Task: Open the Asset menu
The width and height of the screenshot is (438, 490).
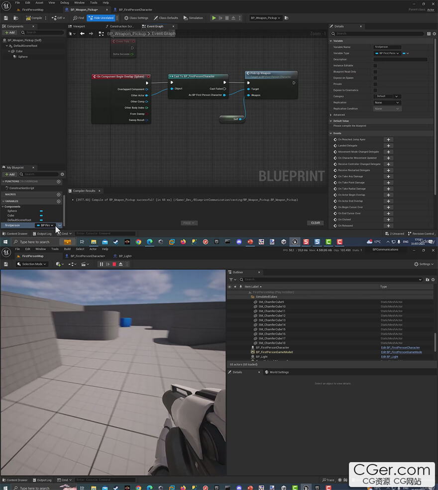Action: click(x=39, y=3)
